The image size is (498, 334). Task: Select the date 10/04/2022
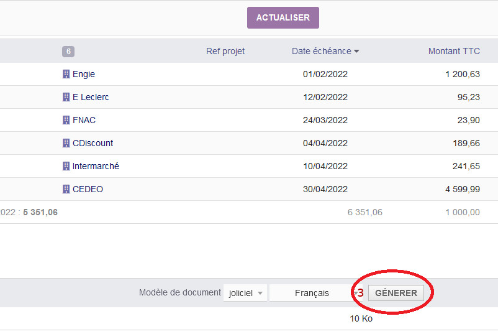point(325,166)
